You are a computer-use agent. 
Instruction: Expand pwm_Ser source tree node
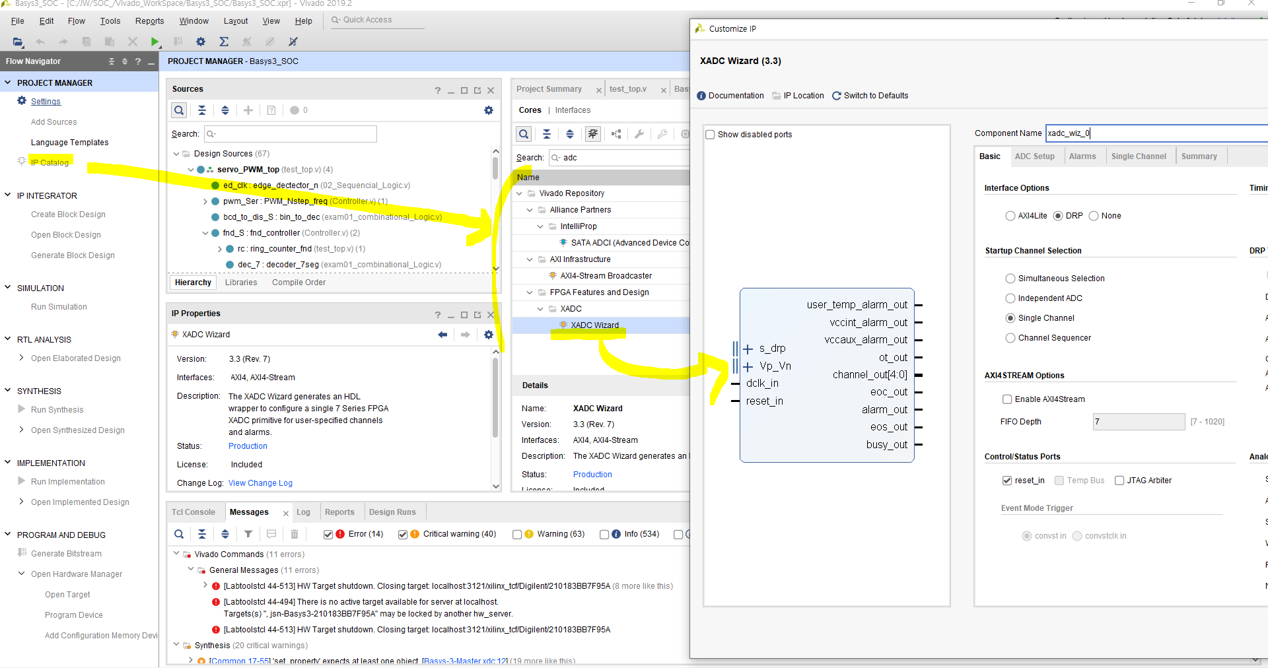205,201
